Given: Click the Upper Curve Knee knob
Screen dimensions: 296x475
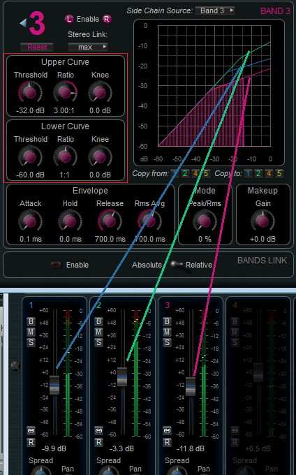Looking at the screenshot, I should point(100,92).
